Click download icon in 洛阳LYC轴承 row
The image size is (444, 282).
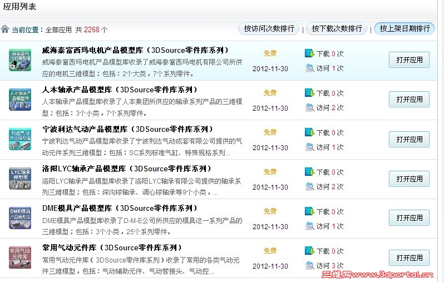point(310,172)
